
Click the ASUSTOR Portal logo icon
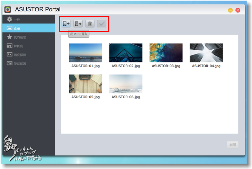8,9
